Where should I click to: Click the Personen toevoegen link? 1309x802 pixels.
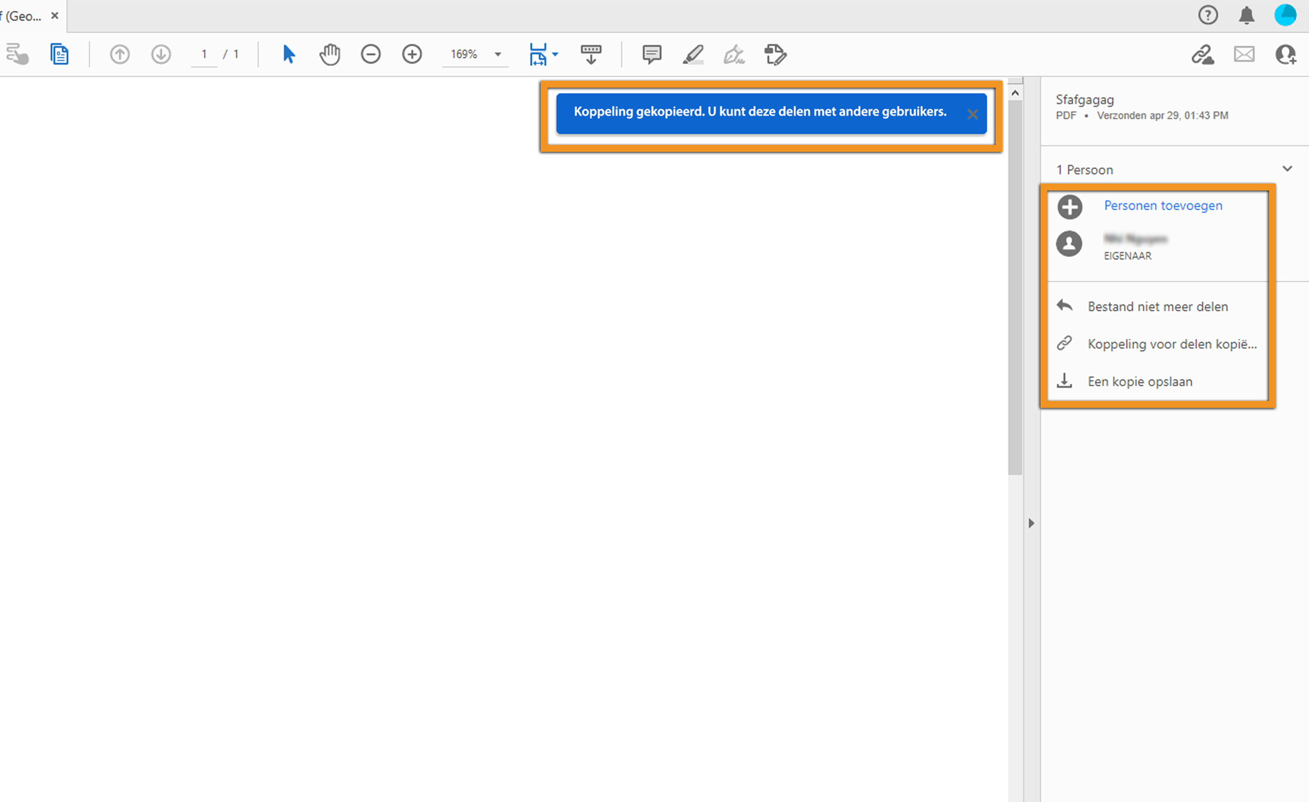coord(1163,205)
